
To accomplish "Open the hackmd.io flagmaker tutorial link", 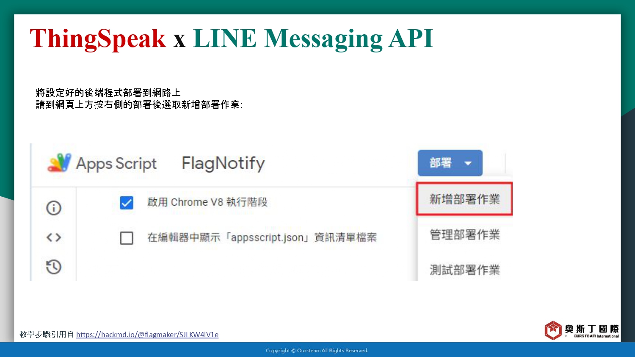I will pos(147,335).
